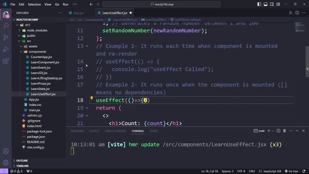Collapse the ch1 folder
The image size is (309, 174).
tap(17, 25)
